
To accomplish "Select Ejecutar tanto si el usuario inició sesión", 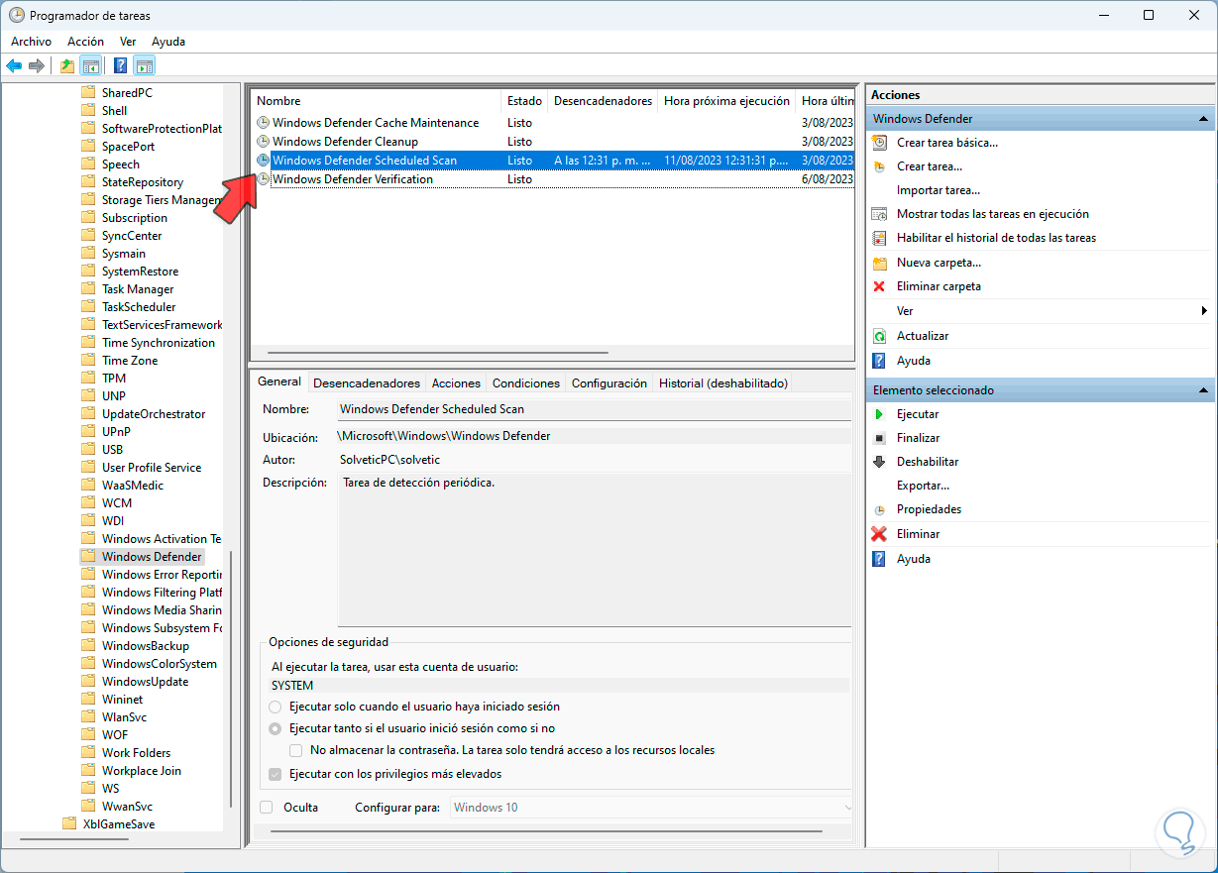I will coord(276,728).
